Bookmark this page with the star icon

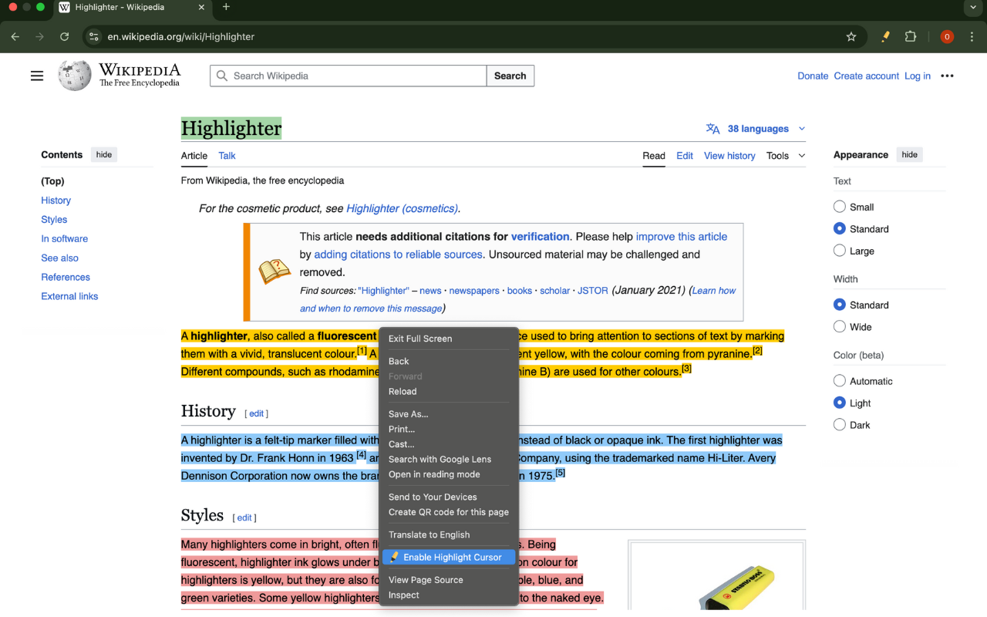click(851, 36)
